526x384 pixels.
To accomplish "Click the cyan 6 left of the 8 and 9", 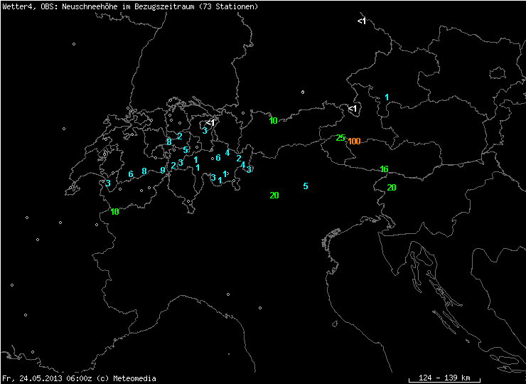I will 131,174.
